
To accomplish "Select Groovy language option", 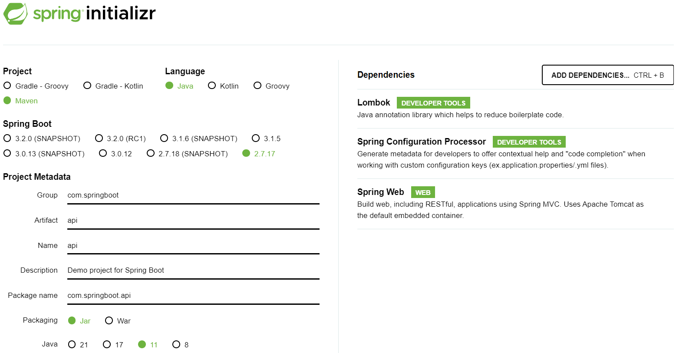I will click(x=271, y=86).
